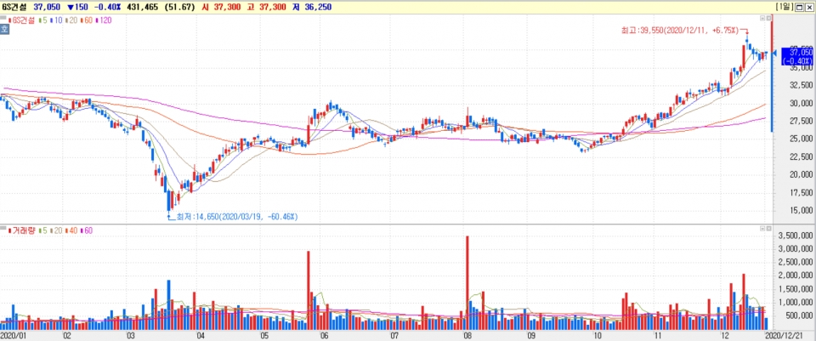Close the price panel with small X icon
Image resolution: width=816 pixels, height=341 pixels.
768,18
